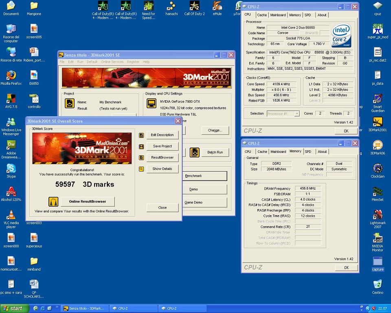Open the Help menu in 3DMark2001 SE

pyautogui.click(x=146, y=62)
